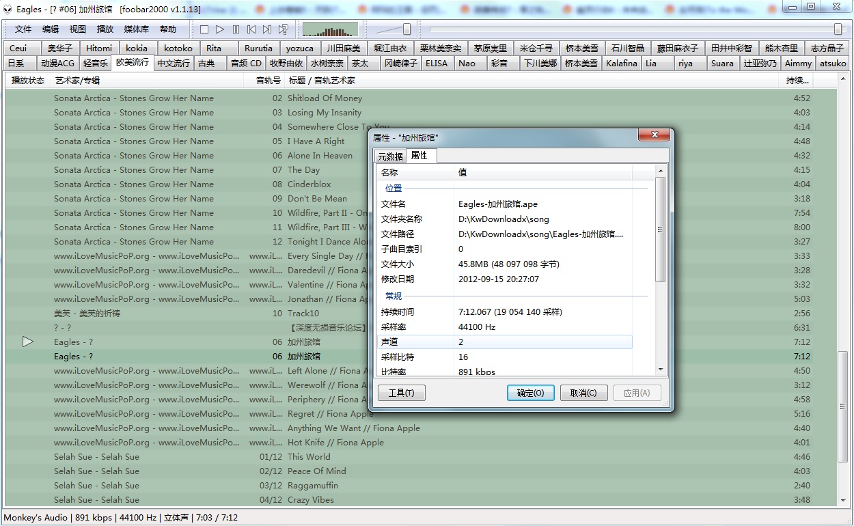Screen dimensions: 854x526
Task: Click the duration value 8:00
Action: (x=802, y=227)
